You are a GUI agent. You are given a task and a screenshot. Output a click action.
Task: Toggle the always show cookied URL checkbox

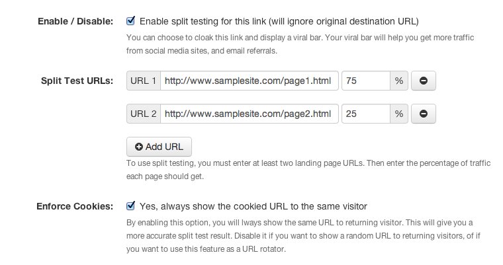pyautogui.click(x=131, y=206)
